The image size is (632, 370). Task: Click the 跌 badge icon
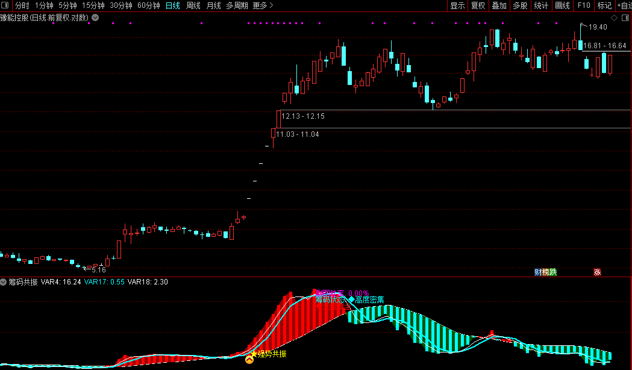click(553, 272)
